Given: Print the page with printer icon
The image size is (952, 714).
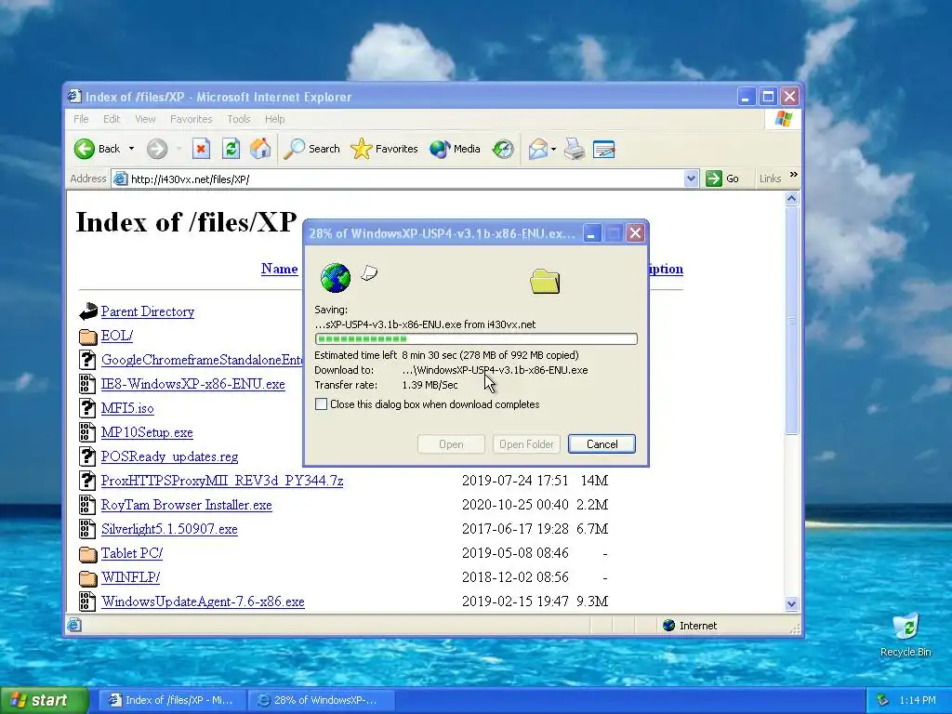Looking at the screenshot, I should tap(575, 149).
